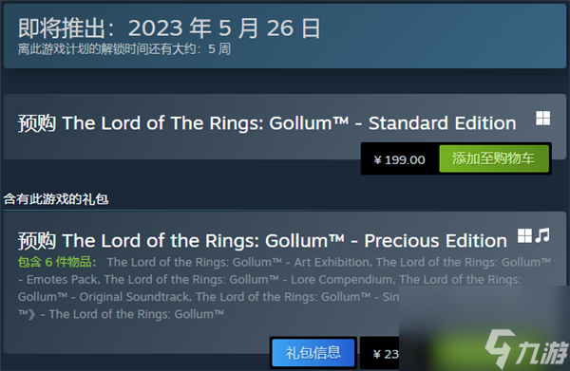Open the 礼包信息 bundle info button

click(313, 352)
